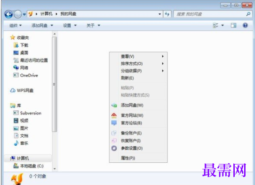Select 计算机 in the navigation pane
Screen dimensions: 255x185
coord(23,158)
